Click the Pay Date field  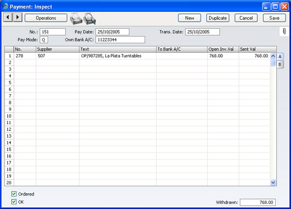coord(112,32)
